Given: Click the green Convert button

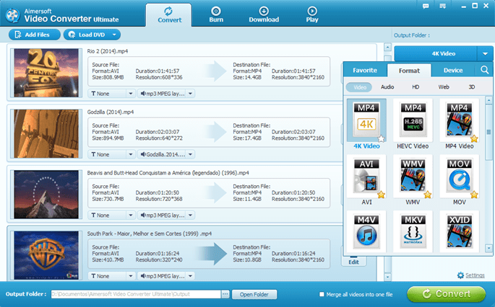Looking at the screenshot, I should pyautogui.click(x=447, y=294).
